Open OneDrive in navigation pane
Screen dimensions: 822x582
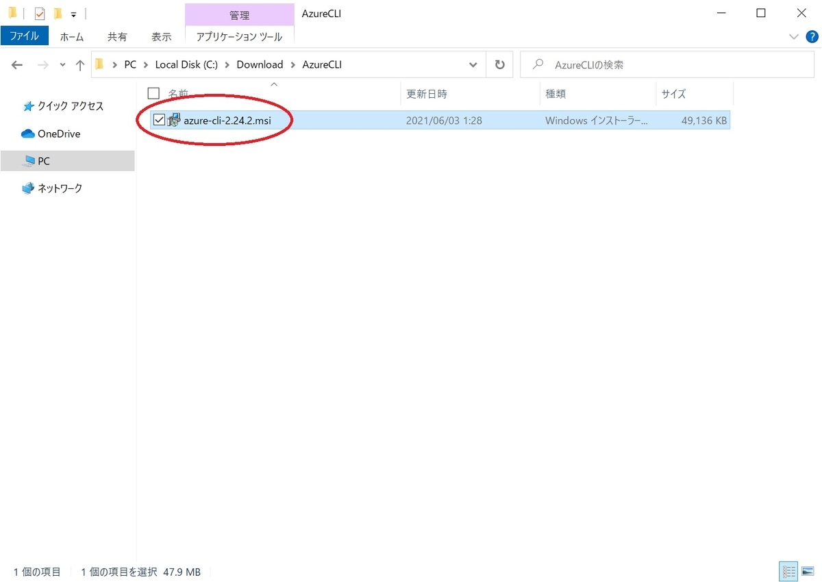(x=59, y=134)
